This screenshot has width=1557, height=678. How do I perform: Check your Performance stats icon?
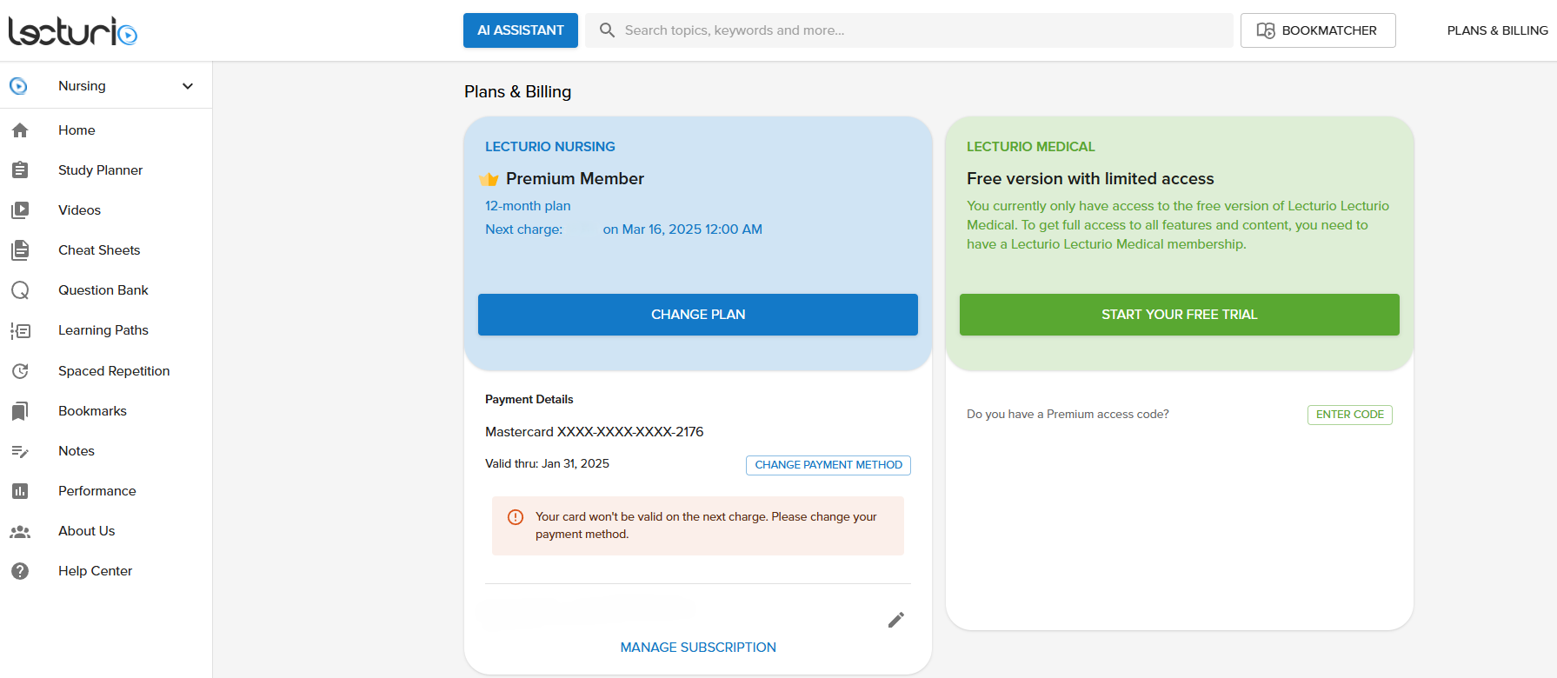[x=21, y=490]
